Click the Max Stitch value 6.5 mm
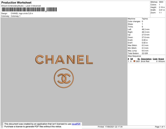 145,45
